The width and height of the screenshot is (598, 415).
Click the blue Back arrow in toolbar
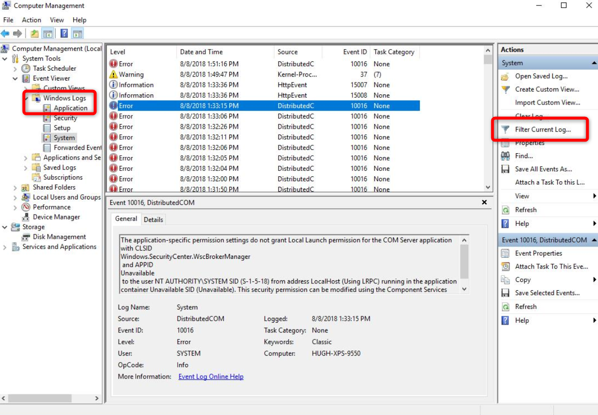point(5,33)
